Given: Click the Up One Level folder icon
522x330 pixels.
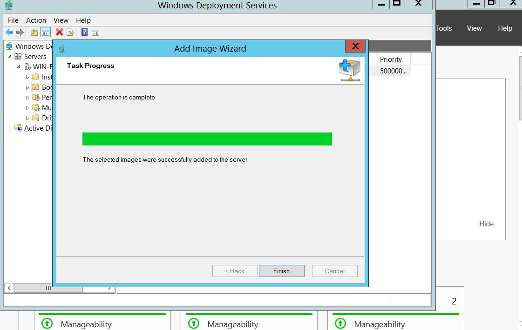Looking at the screenshot, I should click(34, 32).
